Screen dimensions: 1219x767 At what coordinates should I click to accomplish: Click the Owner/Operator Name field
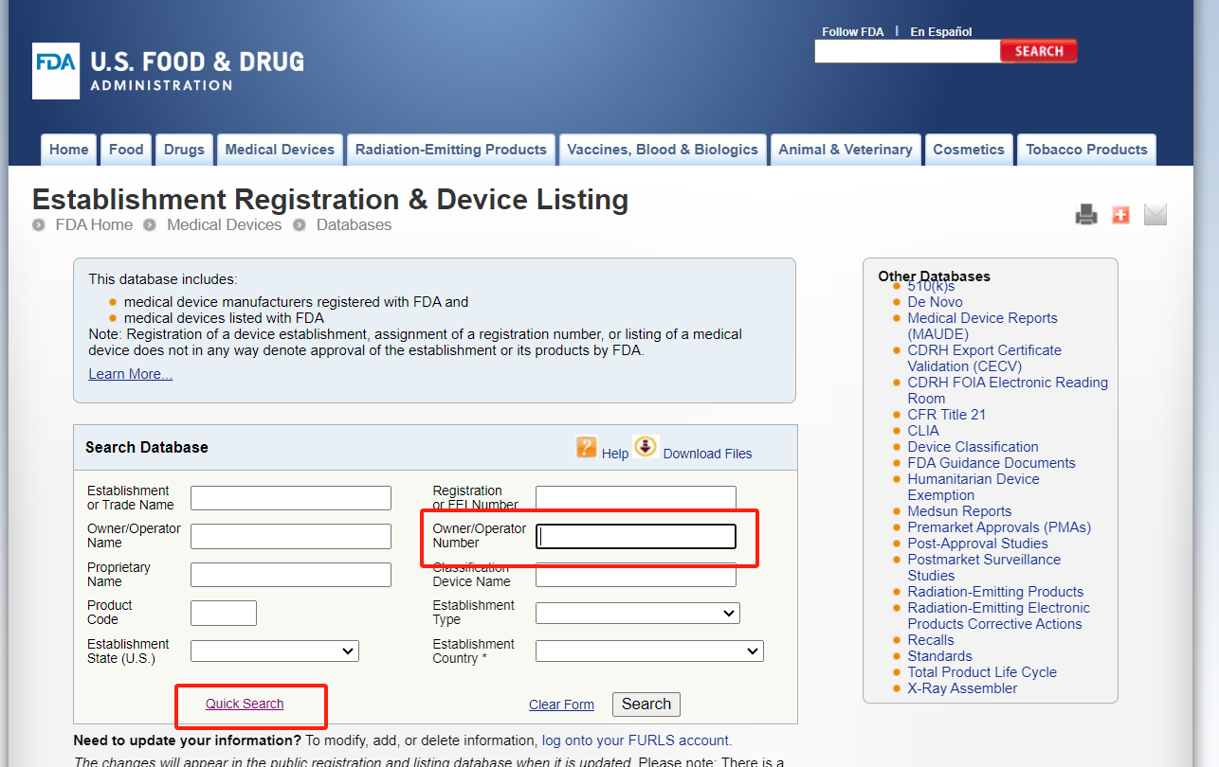click(x=291, y=536)
